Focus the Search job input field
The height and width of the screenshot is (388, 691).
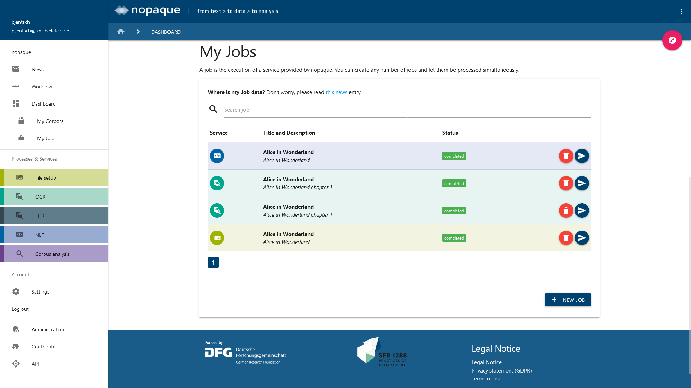(x=407, y=110)
